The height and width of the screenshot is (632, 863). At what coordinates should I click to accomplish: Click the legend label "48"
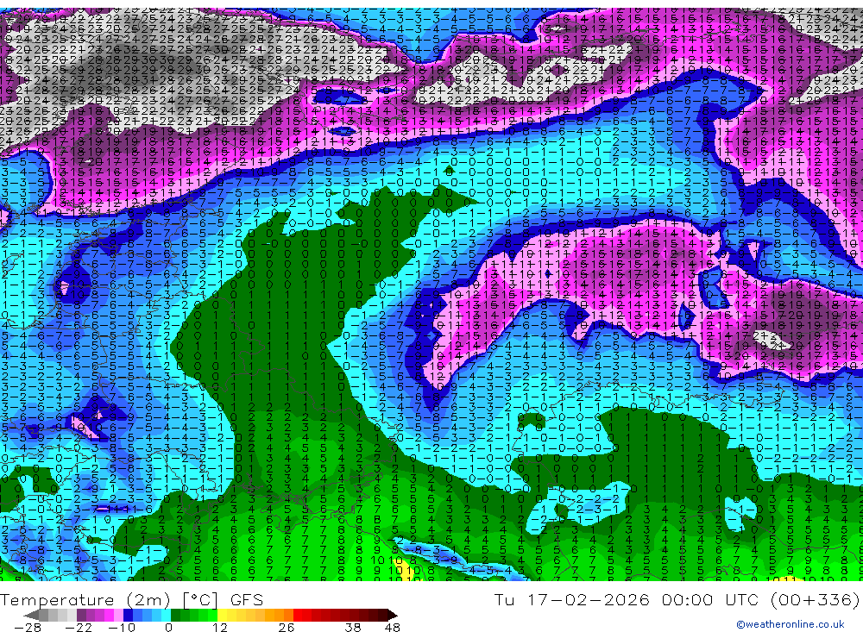point(393,628)
